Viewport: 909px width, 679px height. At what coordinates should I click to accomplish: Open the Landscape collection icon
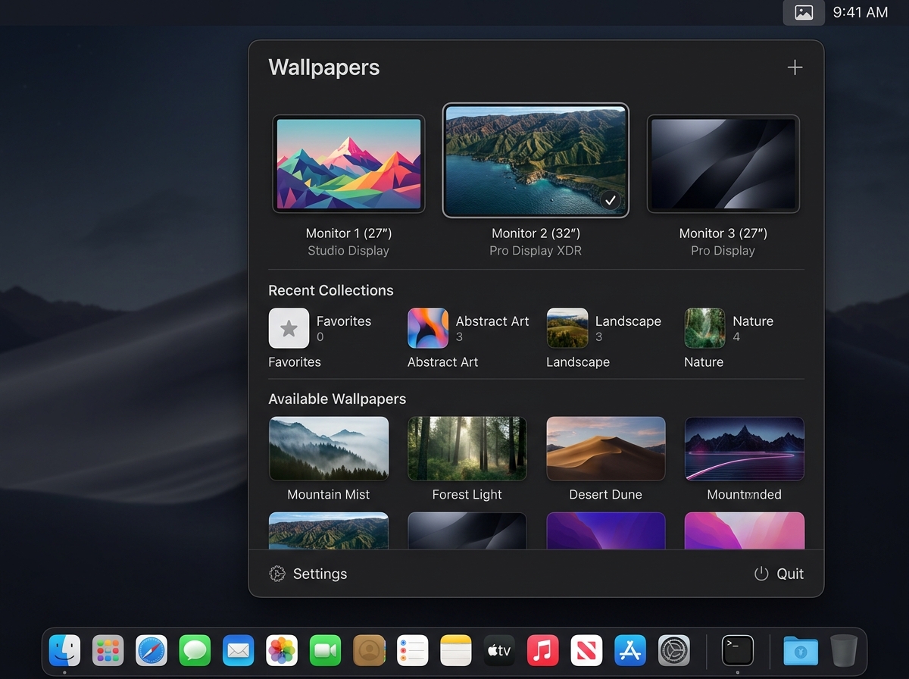(x=567, y=328)
